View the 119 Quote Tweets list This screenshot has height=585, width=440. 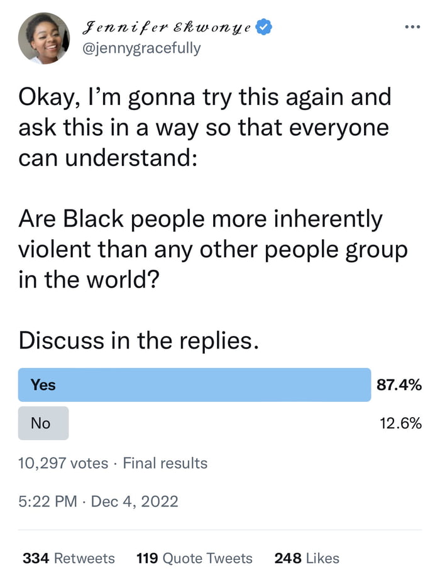194,559
